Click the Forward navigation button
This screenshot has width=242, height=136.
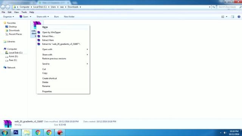pos(8,7)
